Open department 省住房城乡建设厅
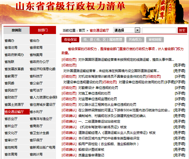This screenshot has height=159, width=189. [x=43, y=105]
